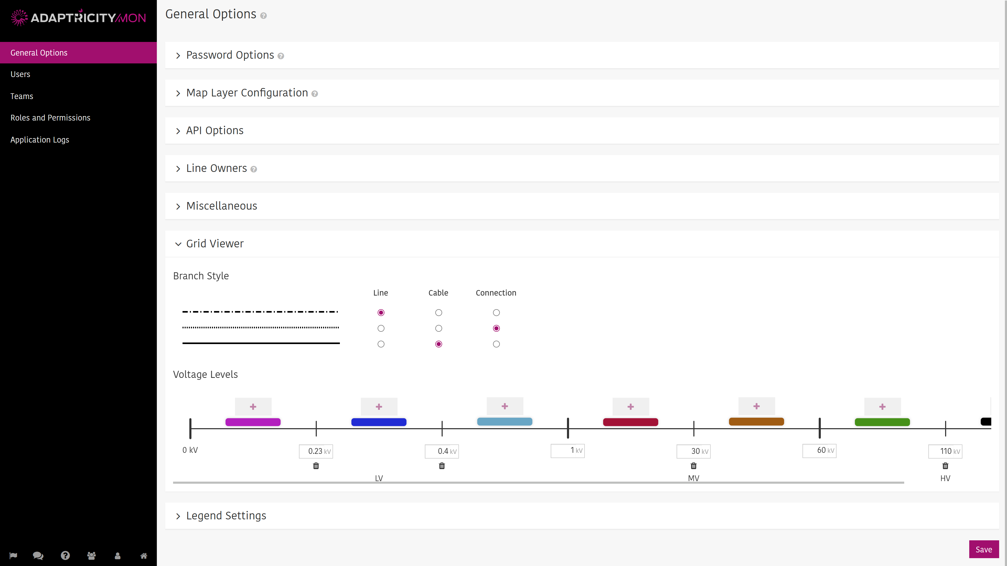Select solid style for Line
This screenshot has height=566, width=1007.
coord(381,344)
